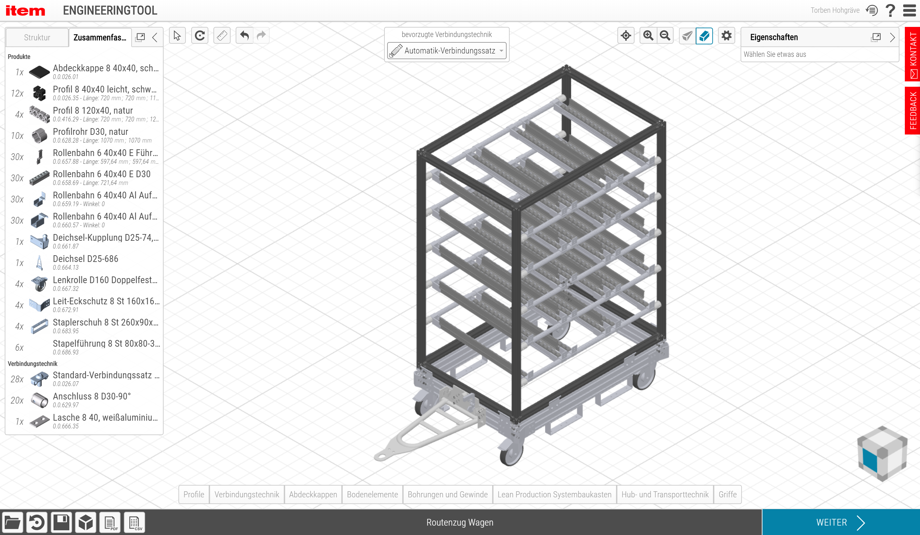This screenshot has height=535, width=920.
Task: Select the pointer selection tool
Action: point(177,36)
